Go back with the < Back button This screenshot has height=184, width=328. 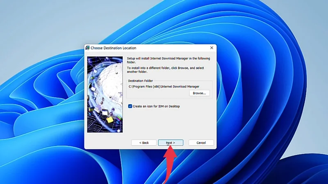pyautogui.click(x=144, y=143)
